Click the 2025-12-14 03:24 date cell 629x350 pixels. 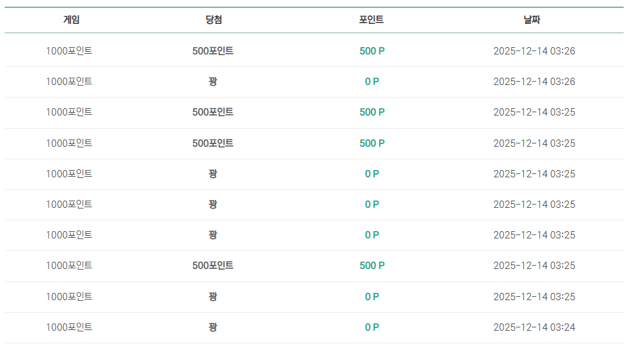tap(534, 327)
